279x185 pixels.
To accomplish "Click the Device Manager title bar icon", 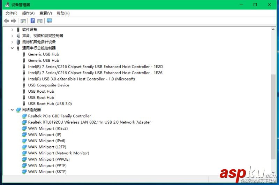I will pyautogui.click(x=7, y=5).
